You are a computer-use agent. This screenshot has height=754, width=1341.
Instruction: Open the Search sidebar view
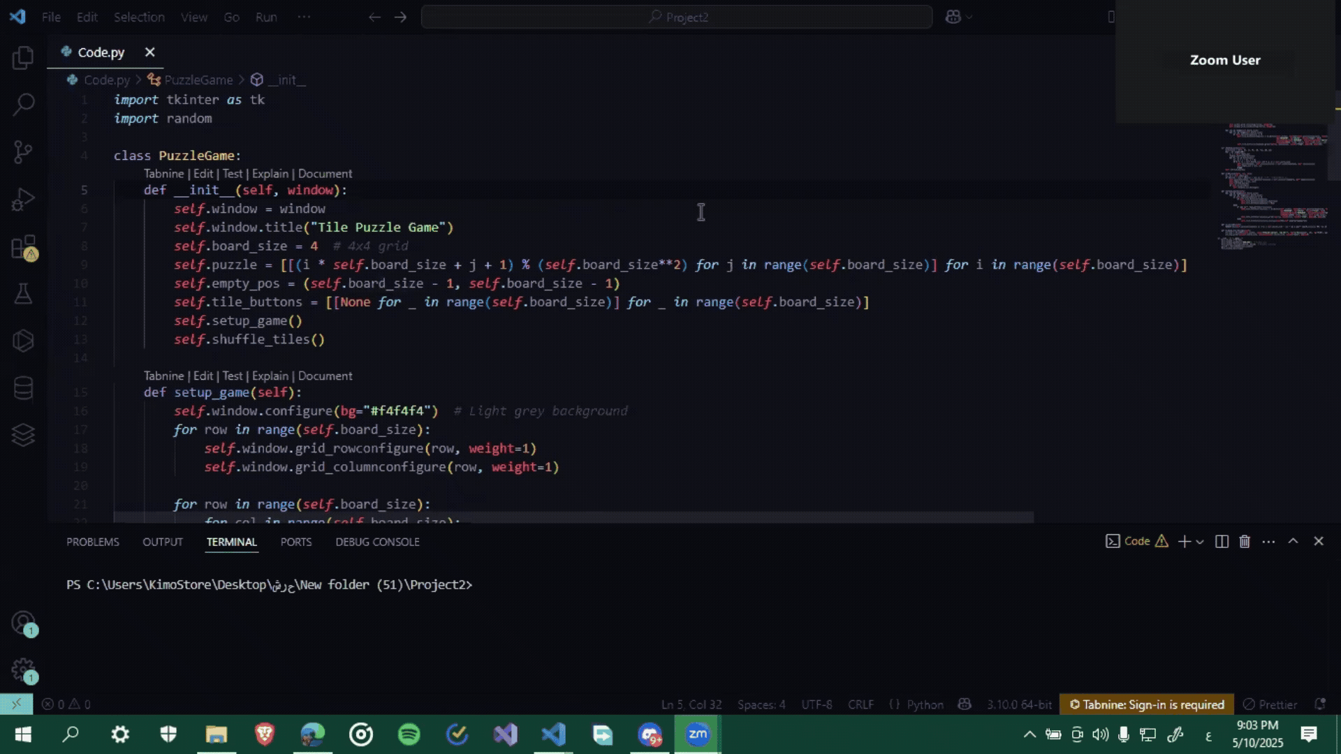[23, 105]
